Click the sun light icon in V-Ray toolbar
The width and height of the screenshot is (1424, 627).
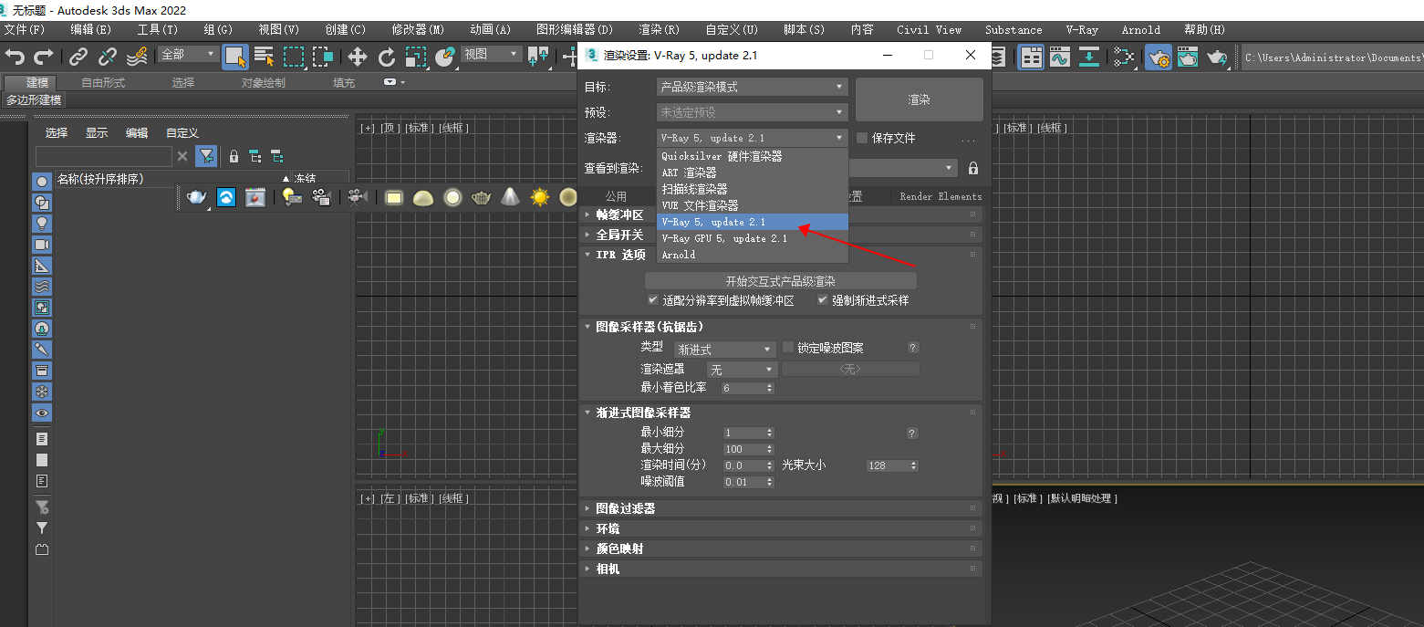[540, 196]
